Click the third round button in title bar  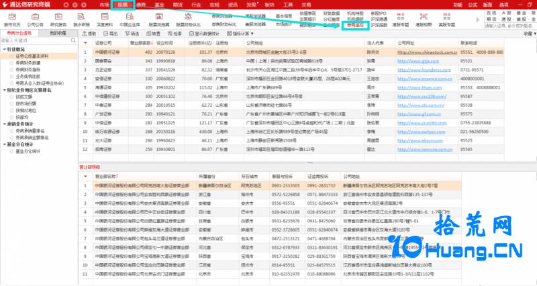(84, 5)
